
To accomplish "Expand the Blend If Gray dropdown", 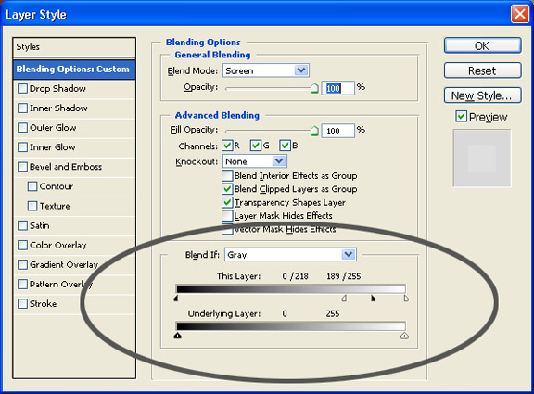I will pos(290,254).
